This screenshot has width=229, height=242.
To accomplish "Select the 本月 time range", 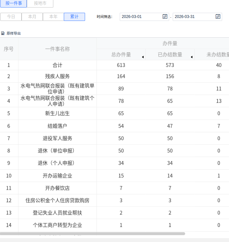I will [32, 17].
